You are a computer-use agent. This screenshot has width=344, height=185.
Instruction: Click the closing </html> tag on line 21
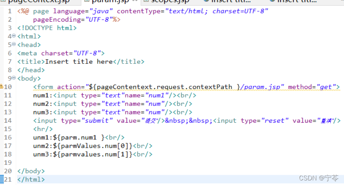(31, 180)
